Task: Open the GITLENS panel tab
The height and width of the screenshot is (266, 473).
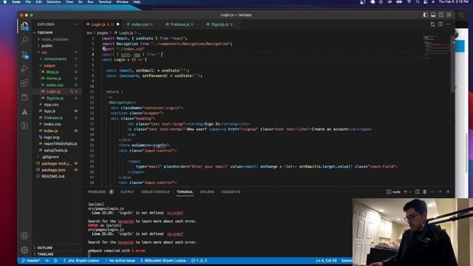Action: pos(207,192)
